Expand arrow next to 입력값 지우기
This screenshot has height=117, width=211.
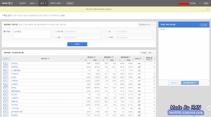[153, 25]
